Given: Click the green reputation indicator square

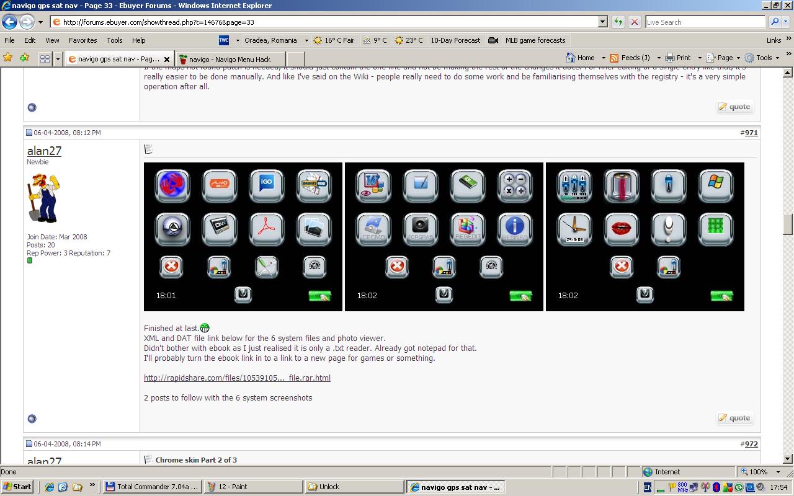Looking at the screenshot, I should pyautogui.click(x=29, y=260).
